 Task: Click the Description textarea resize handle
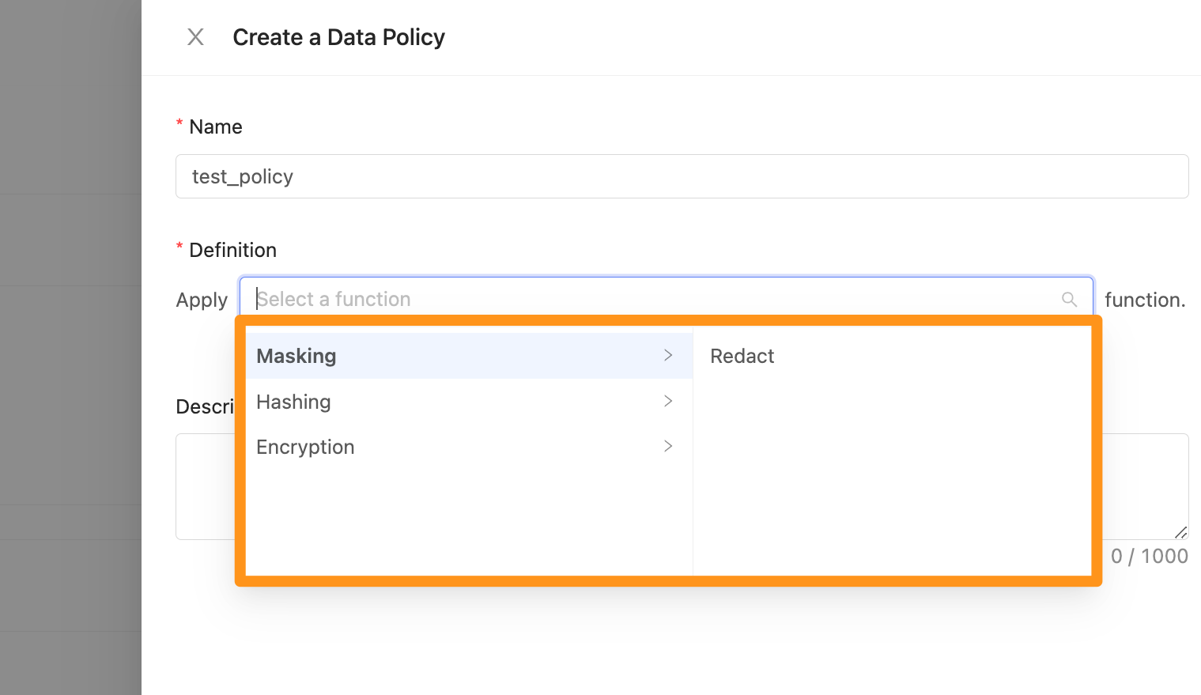coord(1180,532)
